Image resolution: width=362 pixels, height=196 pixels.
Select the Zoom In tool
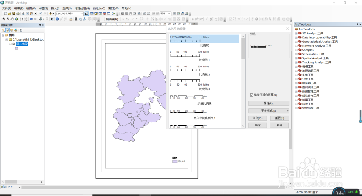point(4,19)
